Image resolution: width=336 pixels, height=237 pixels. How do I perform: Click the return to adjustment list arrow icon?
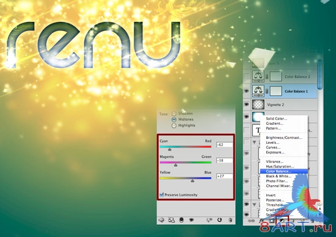click(x=161, y=220)
